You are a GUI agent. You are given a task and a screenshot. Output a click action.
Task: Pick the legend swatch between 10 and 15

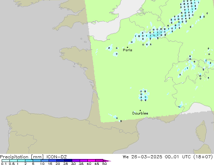[45, 161]
